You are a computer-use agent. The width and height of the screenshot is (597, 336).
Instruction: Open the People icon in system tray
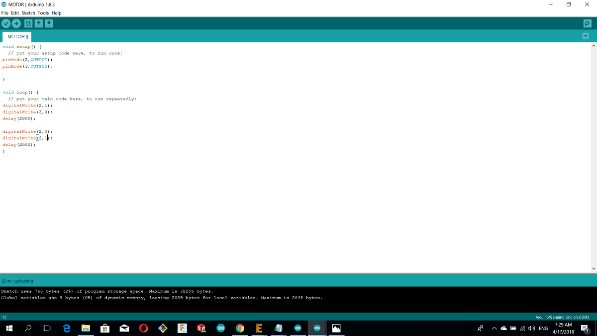point(480,328)
